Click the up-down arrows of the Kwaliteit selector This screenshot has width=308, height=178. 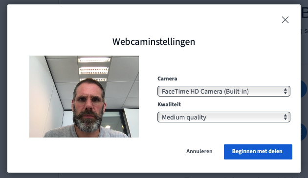click(286, 117)
